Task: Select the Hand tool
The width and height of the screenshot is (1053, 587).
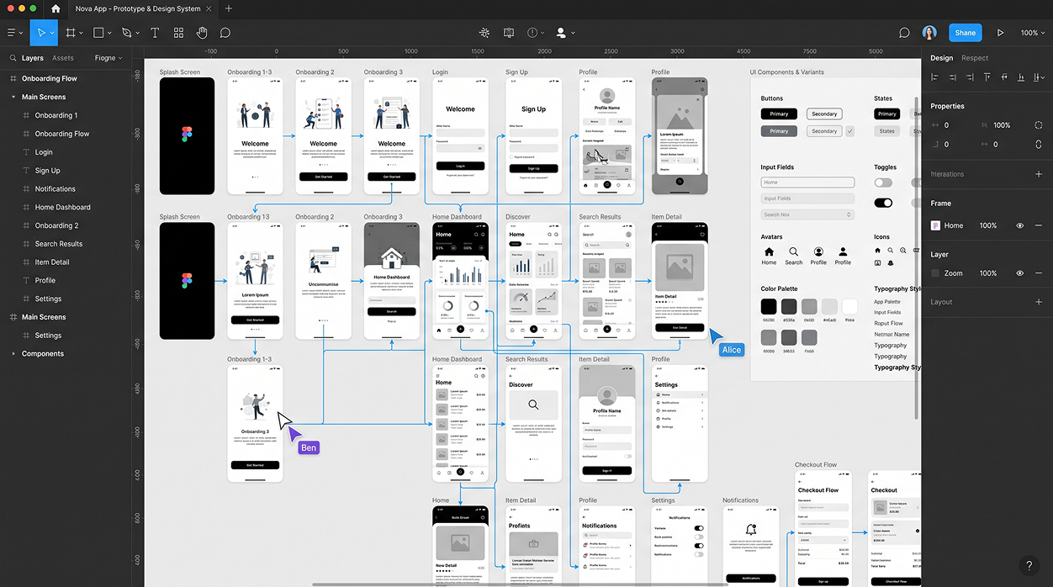Action: click(x=202, y=33)
